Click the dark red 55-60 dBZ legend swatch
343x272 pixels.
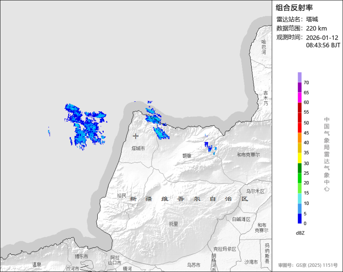pos(300,107)
